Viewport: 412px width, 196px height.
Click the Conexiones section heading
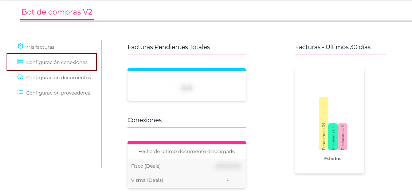(145, 120)
